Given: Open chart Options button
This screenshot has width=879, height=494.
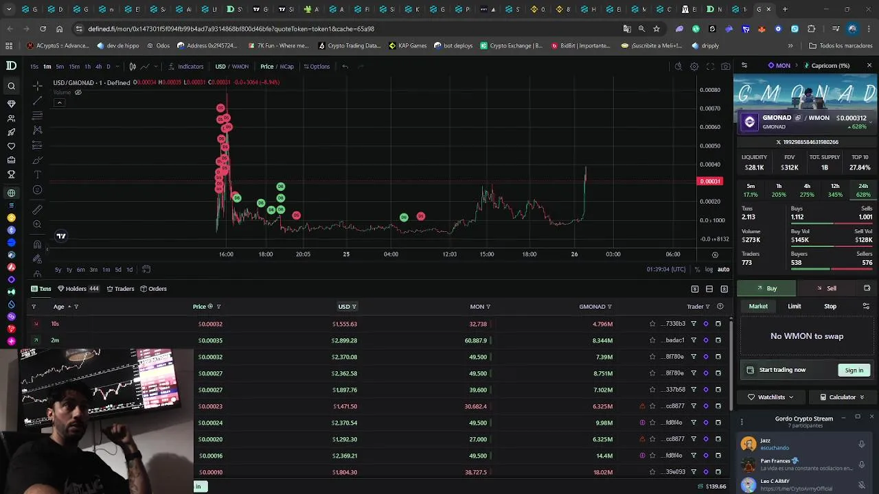Looking at the screenshot, I should [x=316, y=67].
